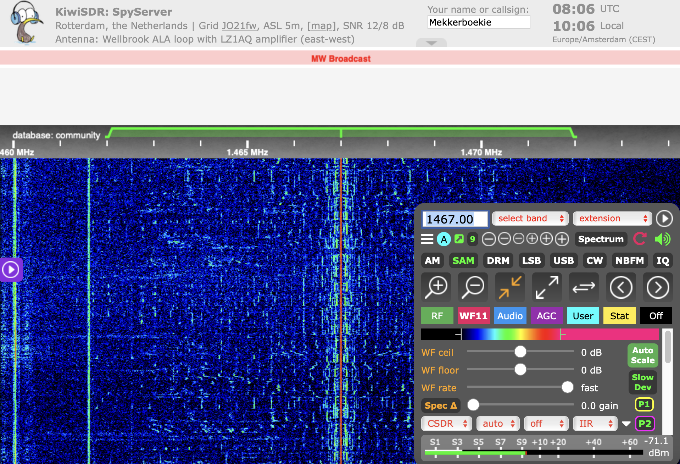Mute audio with the green speaker icon
The height and width of the screenshot is (464, 680).
(662, 239)
